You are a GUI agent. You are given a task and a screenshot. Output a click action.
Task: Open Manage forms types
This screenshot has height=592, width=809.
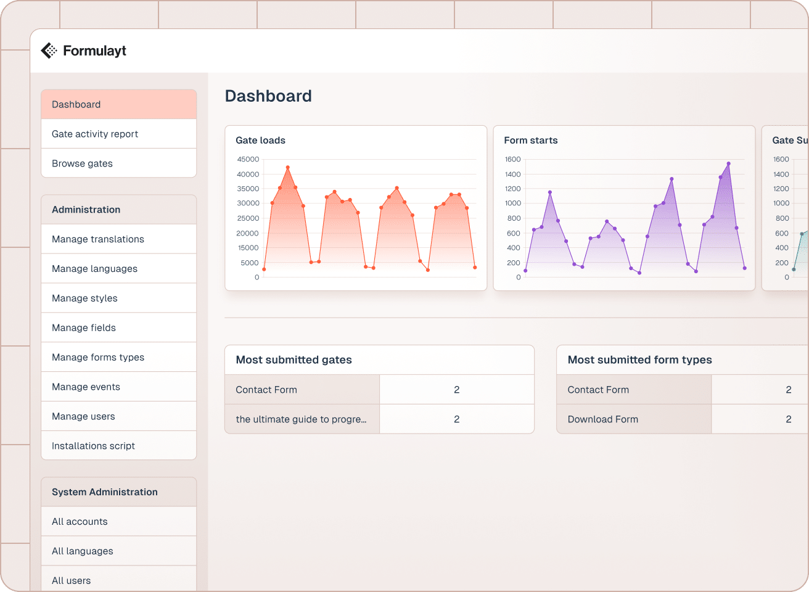(119, 358)
